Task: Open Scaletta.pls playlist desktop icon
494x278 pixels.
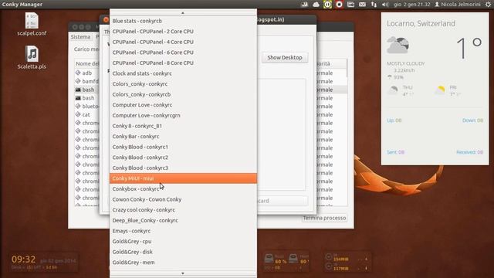Action: click(32, 58)
